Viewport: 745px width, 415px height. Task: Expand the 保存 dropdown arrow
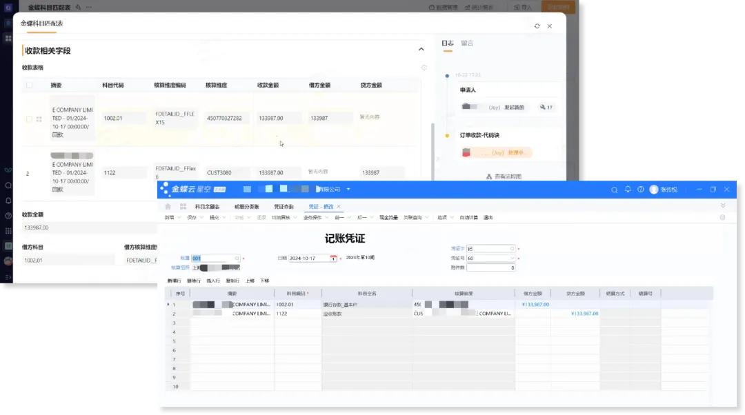(201, 217)
